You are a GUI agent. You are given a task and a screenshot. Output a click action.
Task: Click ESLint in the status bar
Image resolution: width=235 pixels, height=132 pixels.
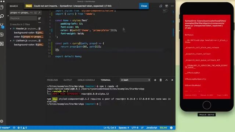coord(163,128)
